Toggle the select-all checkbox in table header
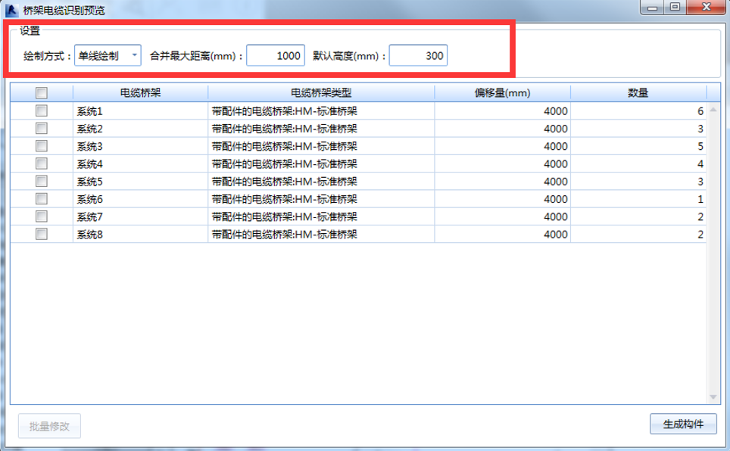 pyautogui.click(x=42, y=93)
